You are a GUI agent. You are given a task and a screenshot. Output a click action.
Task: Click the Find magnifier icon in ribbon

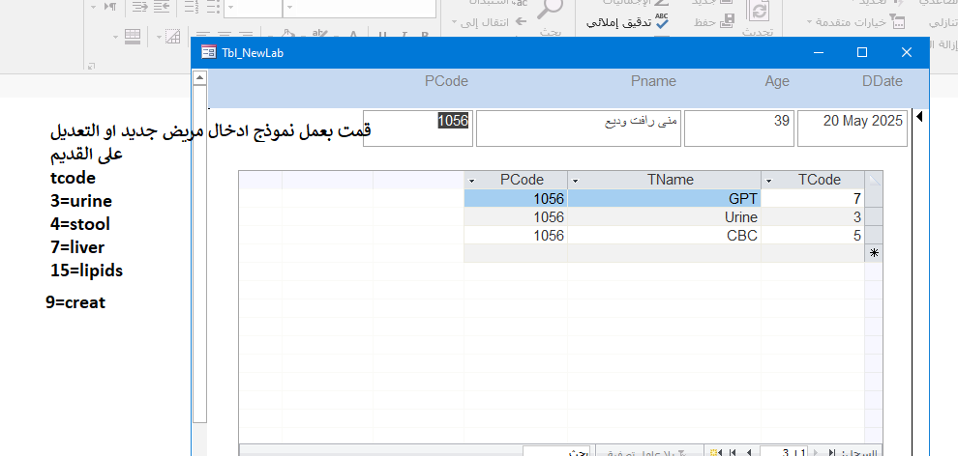tap(552, 9)
